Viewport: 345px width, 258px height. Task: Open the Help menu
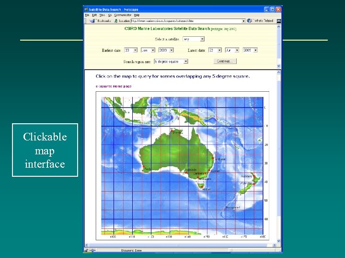(x=137, y=15)
